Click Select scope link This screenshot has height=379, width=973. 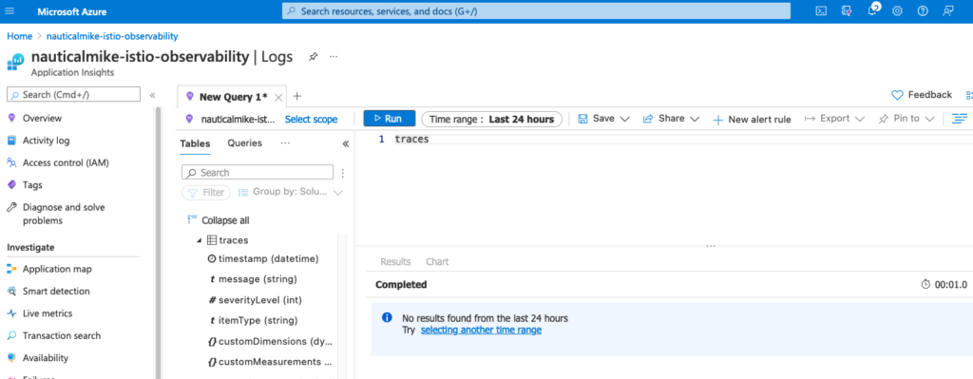pyautogui.click(x=311, y=119)
